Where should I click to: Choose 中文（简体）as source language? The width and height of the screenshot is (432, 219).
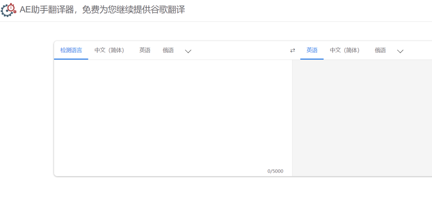[x=109, y=50]
